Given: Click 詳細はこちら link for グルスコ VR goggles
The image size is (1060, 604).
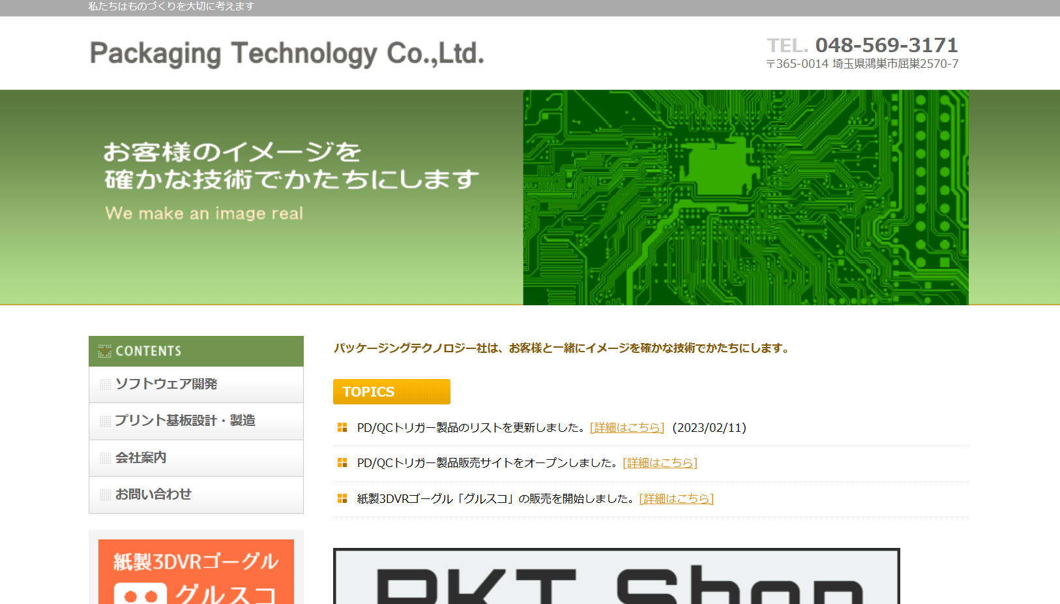Looking at the screenshot, I should (676, 499).
